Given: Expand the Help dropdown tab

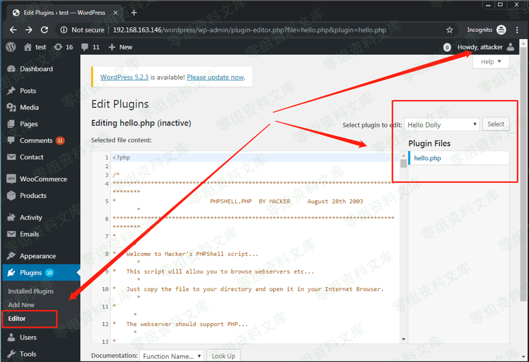Looking at the screenshot, I should point(491,62).
